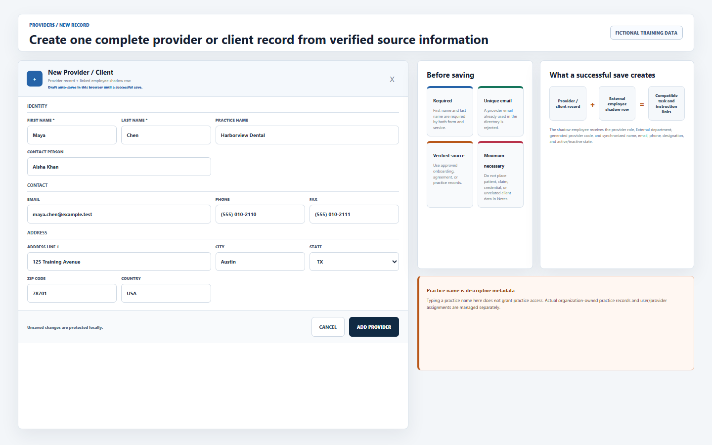
Task: Click the 'Provider record + linked employee shadow row' subtitle
Action: click(x=89, y=81)
